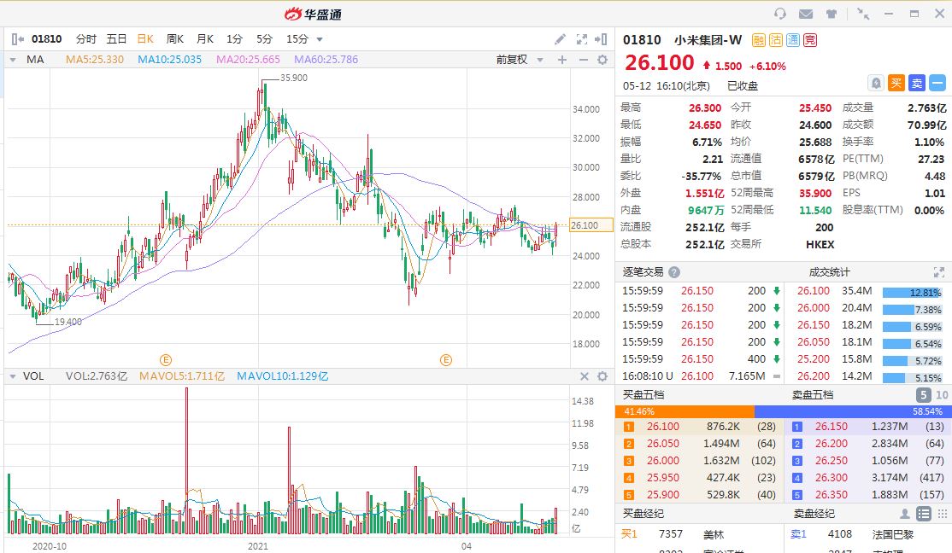The image size is (952, 553).
Task: Close the VOL indicator panel
Action: click(585, 376)
